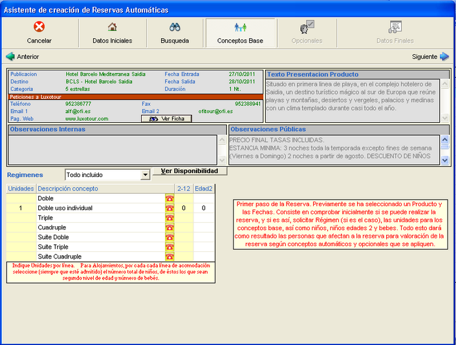Click the Datos Finales step icon

[395, 26]
